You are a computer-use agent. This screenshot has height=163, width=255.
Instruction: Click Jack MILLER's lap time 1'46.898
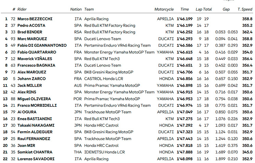point(184,85)
